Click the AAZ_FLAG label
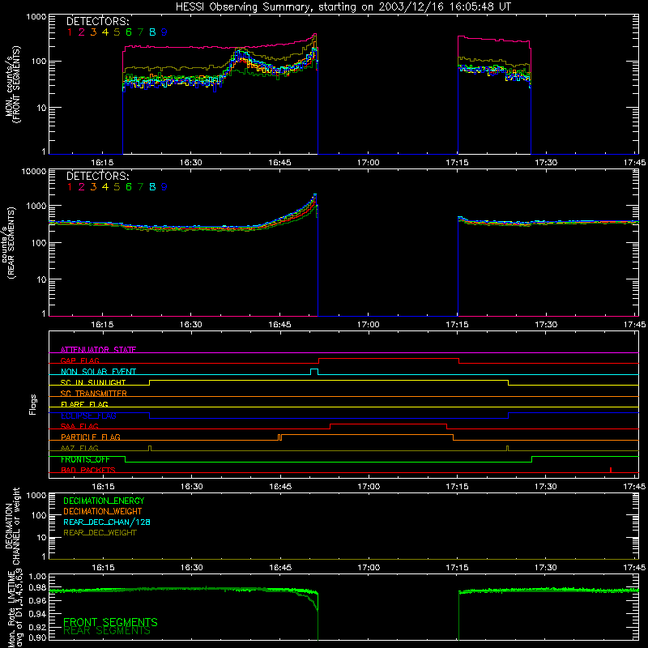This screenshot has width=648, height=648. [79, 448]
